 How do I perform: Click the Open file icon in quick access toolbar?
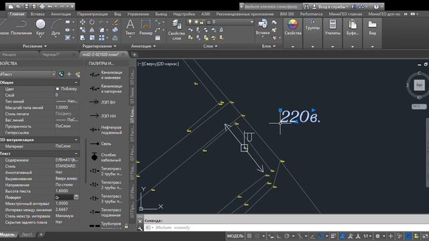[18, 6]
